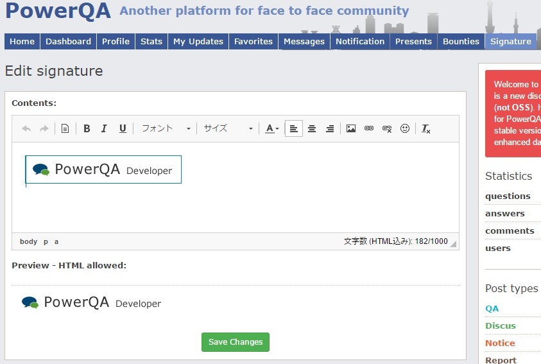Screen dimensions: 541x364
Task: Open the Discus post type link
Action: [500, 325]
